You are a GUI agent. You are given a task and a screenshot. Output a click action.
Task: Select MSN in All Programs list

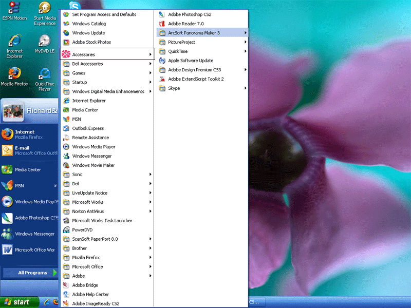[x=107, y=119]
